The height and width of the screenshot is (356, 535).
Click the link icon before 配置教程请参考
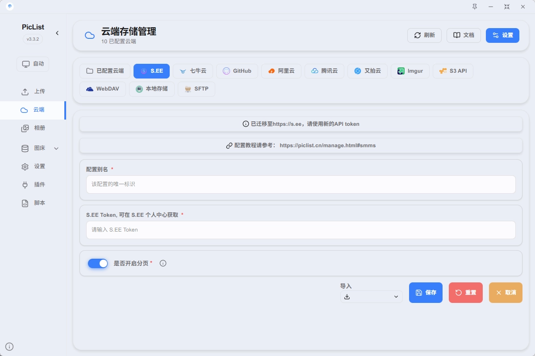(229, 145)
